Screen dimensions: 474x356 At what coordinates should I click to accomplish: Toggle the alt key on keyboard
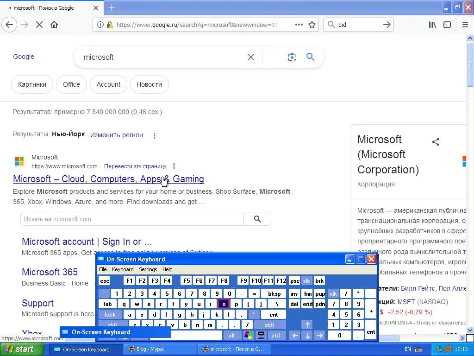(231, 336)
